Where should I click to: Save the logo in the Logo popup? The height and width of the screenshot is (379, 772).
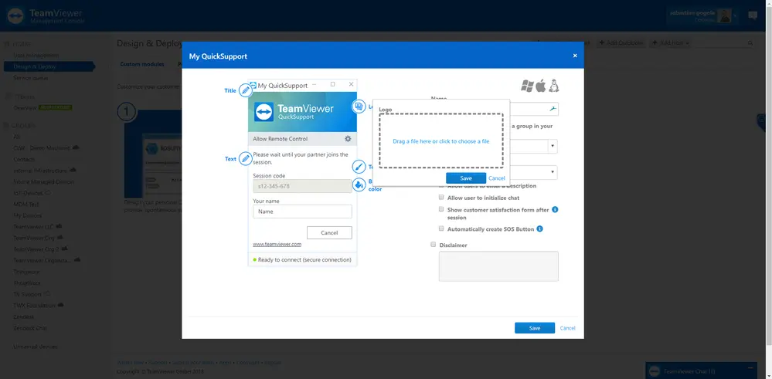(466, 178)
